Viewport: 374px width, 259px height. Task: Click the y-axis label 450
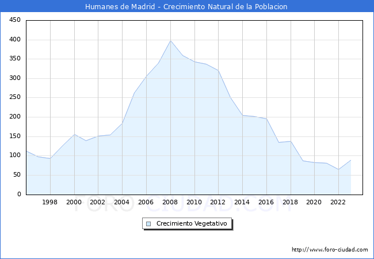point(15,20)
